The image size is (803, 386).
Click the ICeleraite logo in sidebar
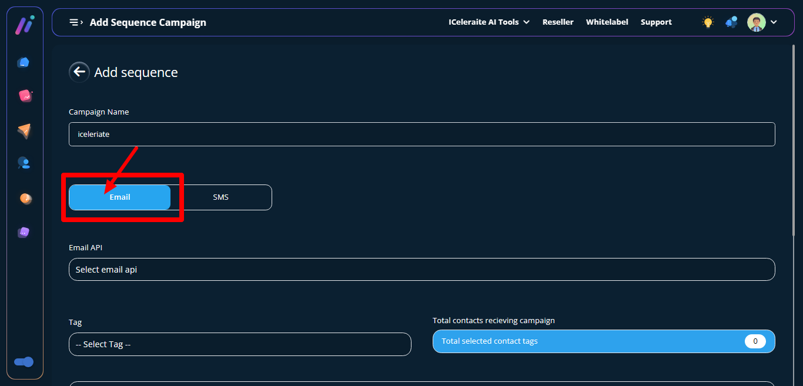tap(24, 25)
